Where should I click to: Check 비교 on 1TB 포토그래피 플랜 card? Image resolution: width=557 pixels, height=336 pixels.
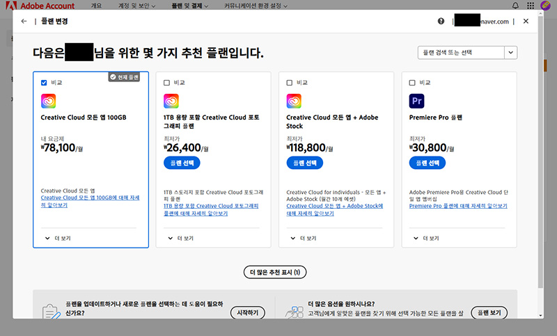tap(166, 83)
